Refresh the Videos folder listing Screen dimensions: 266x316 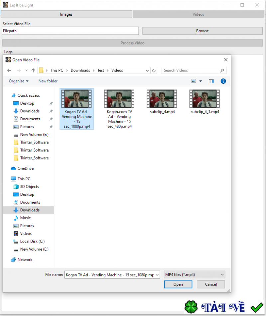[x=154, y=70]
